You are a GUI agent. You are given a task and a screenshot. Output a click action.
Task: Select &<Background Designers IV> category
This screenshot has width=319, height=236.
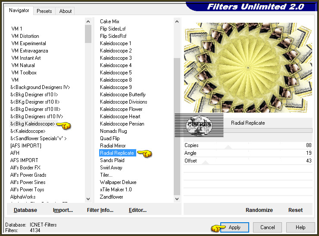(40, 87)
